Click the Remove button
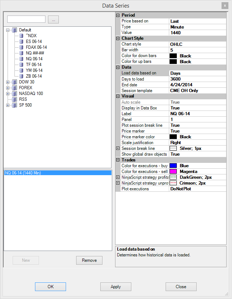This screenshot has height=299, width=232. [x=89, y=260]
